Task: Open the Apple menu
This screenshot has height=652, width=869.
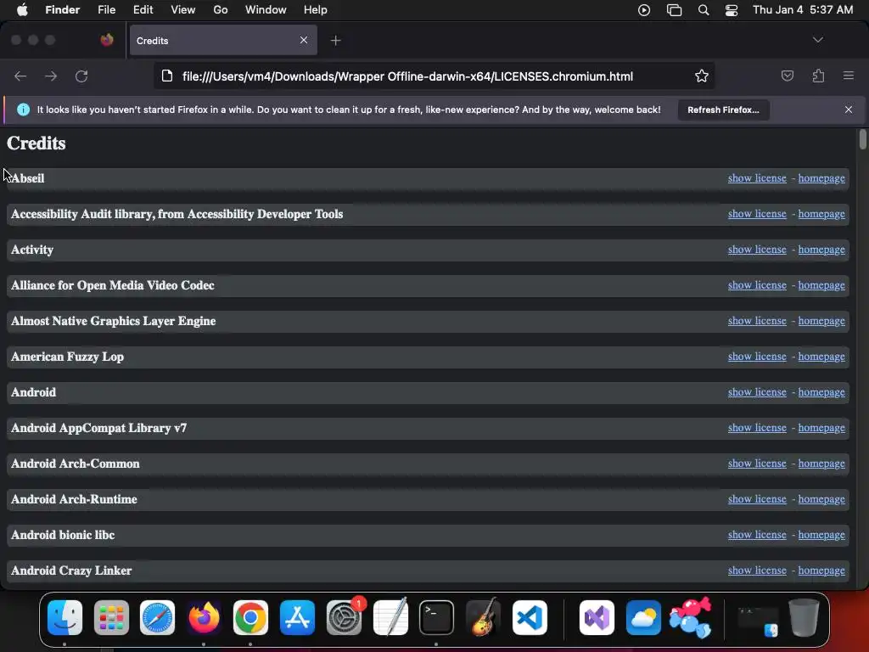Action: pos(22,10)
